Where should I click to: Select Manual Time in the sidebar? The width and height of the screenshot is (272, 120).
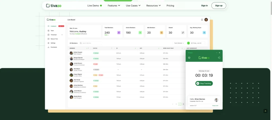point(54,39)
